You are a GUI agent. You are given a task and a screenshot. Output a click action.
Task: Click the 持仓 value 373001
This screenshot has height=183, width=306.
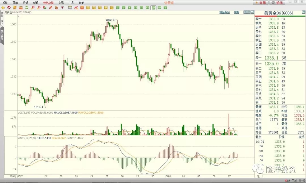pyautogui.click(x=273, y=132)
